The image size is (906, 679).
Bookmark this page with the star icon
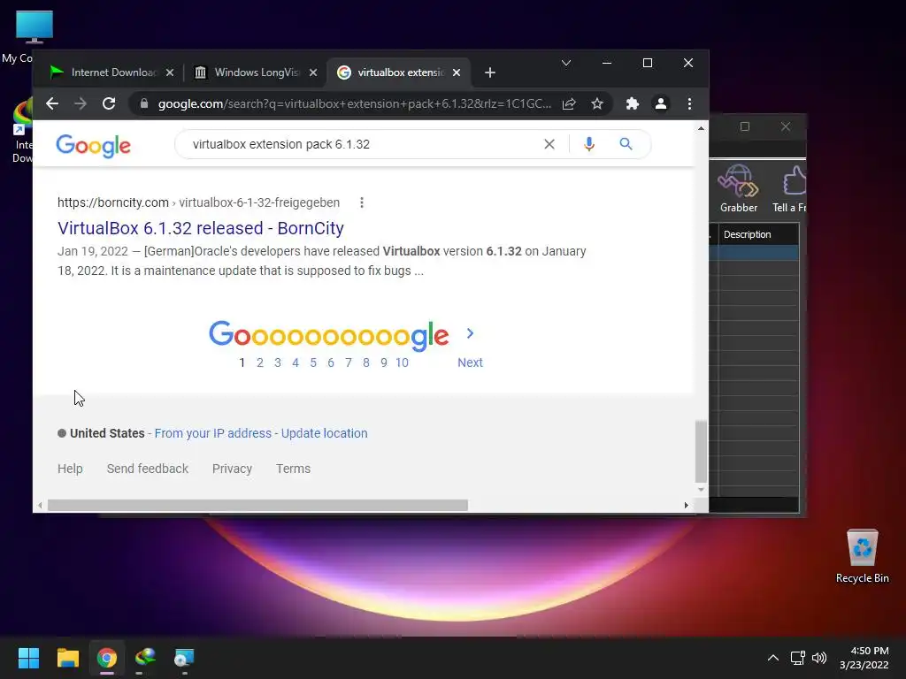[x=597, y=104]
